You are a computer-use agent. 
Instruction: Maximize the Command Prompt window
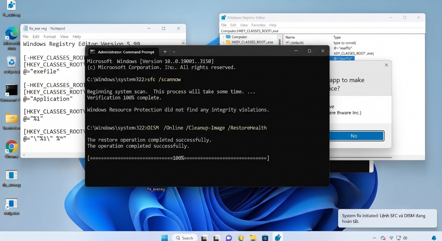(309, 51)
